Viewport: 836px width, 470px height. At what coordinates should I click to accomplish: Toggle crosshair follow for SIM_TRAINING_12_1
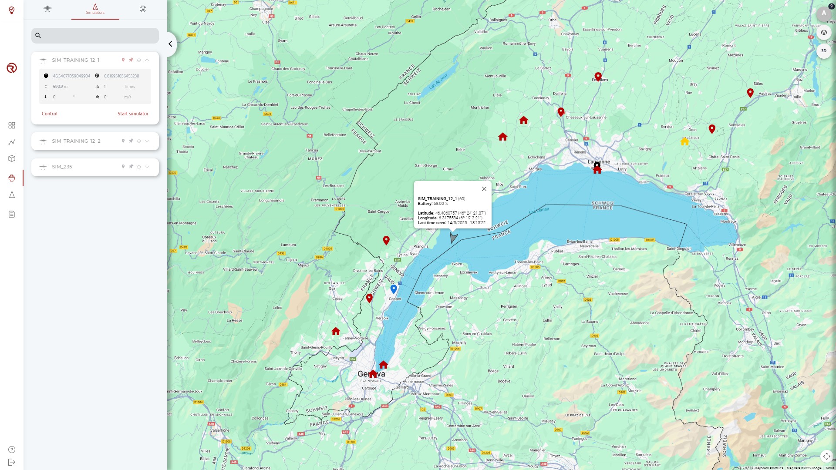pos(139,60)
